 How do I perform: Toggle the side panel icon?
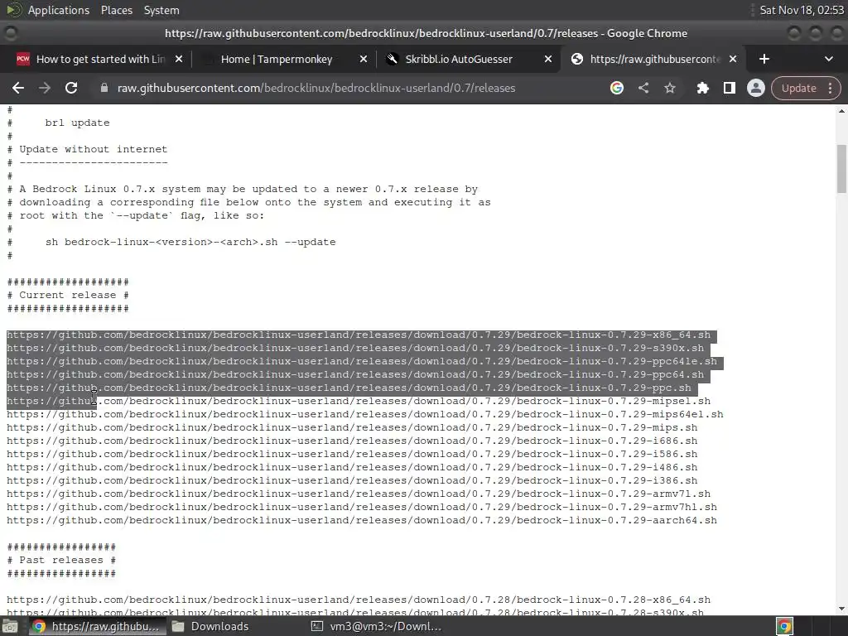(729, 88)
